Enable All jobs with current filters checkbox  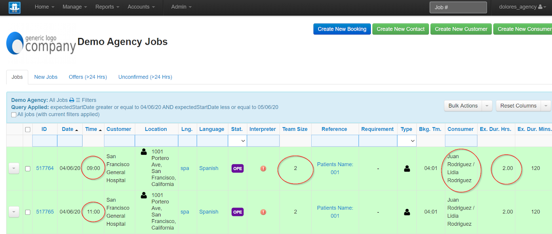coord(14,115)
